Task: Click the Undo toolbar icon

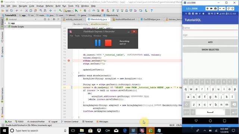Action: 16,10
